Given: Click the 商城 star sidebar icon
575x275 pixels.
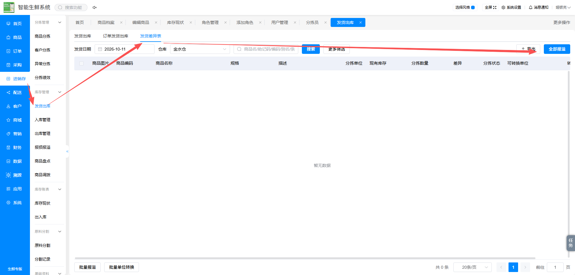Looking at the screenshot, I should coord(8,120).
